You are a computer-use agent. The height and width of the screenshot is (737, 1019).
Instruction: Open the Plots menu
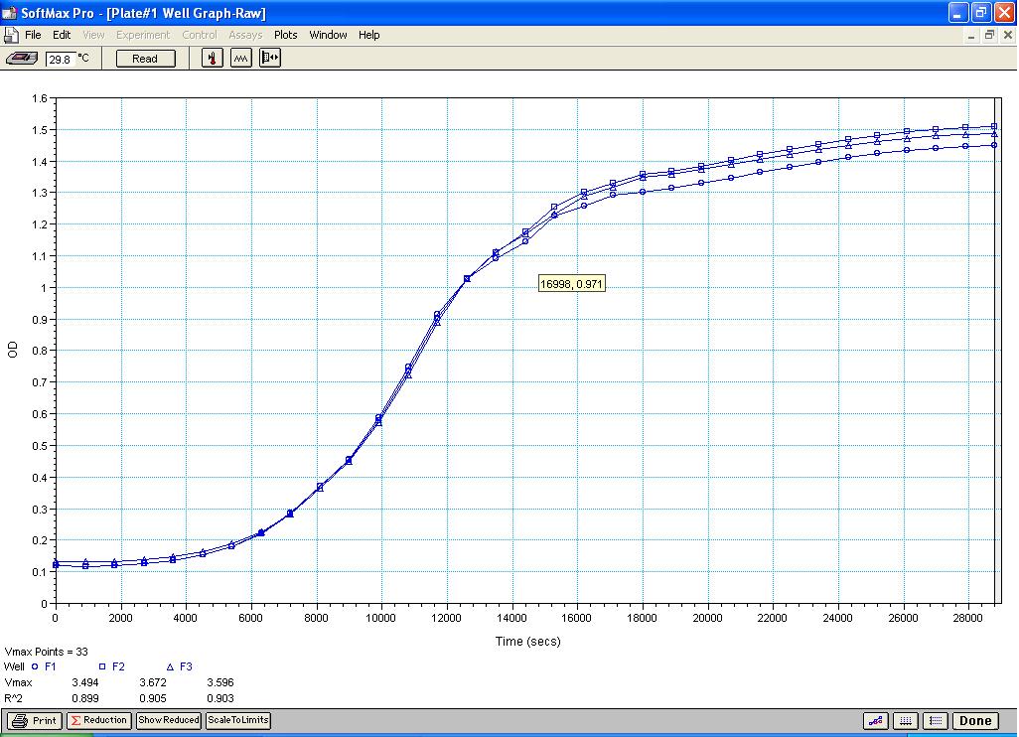pyautogui.click(x=285, y=35)
